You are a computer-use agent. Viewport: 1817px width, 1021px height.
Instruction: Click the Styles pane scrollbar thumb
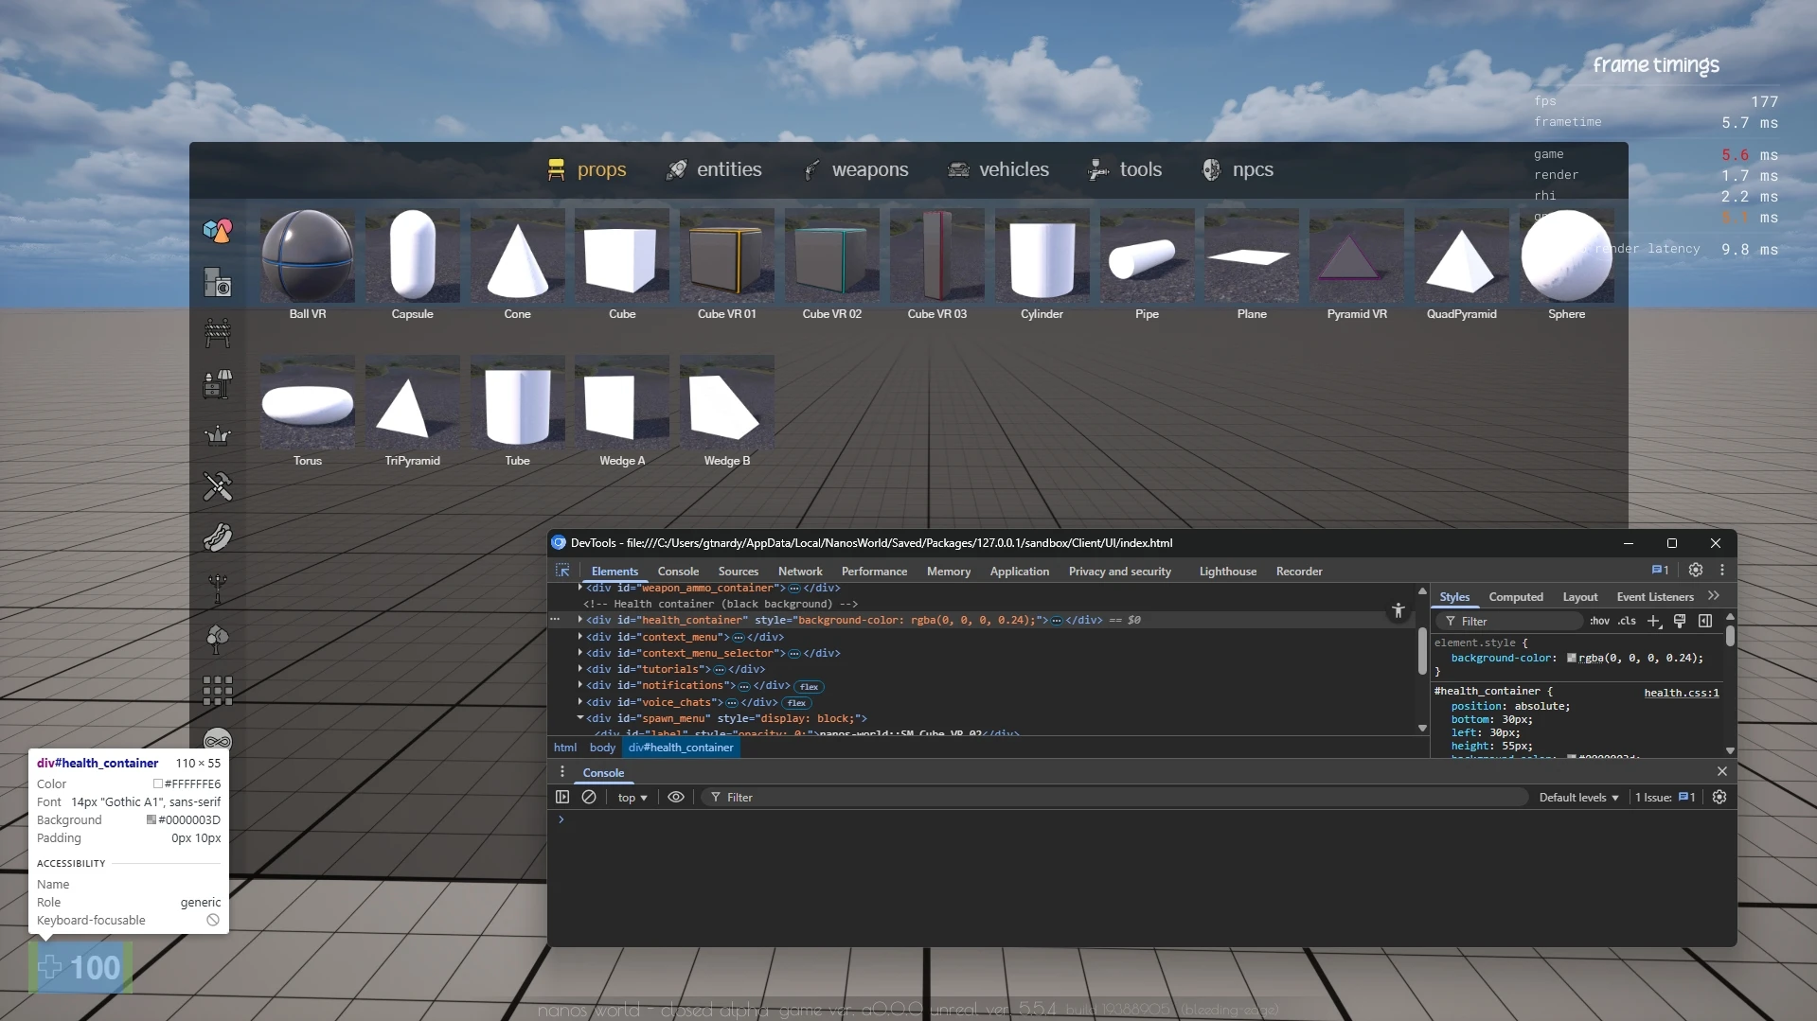[x=1731, y=636]
